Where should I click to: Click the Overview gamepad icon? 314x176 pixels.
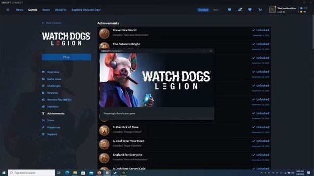pyautogui.click(x=43, y=72)
